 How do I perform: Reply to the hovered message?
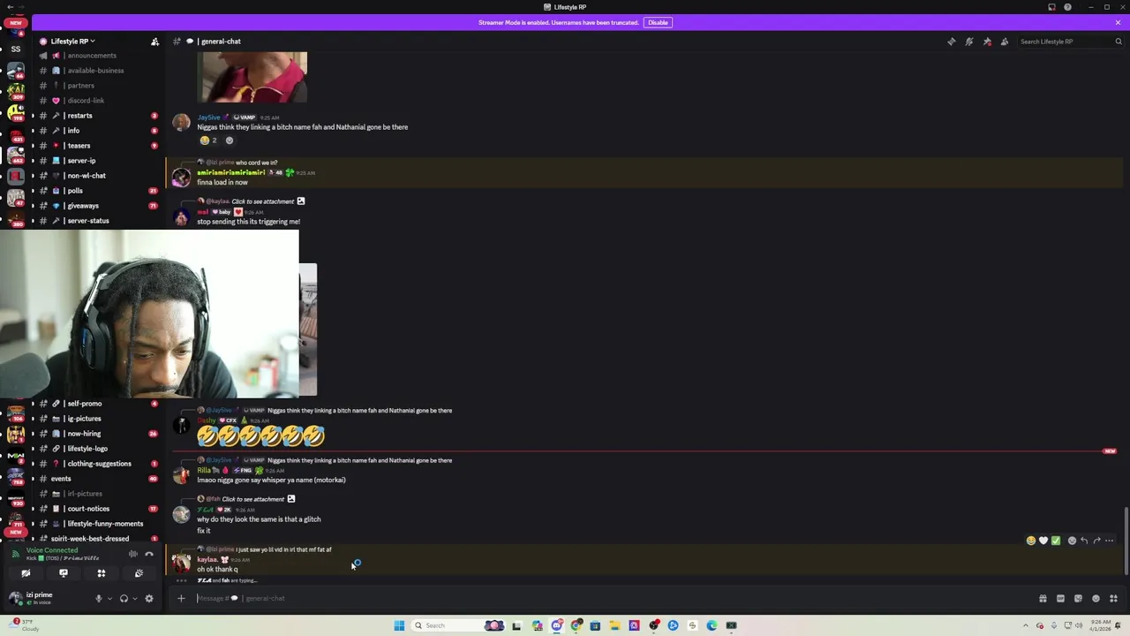(1084, 541)
